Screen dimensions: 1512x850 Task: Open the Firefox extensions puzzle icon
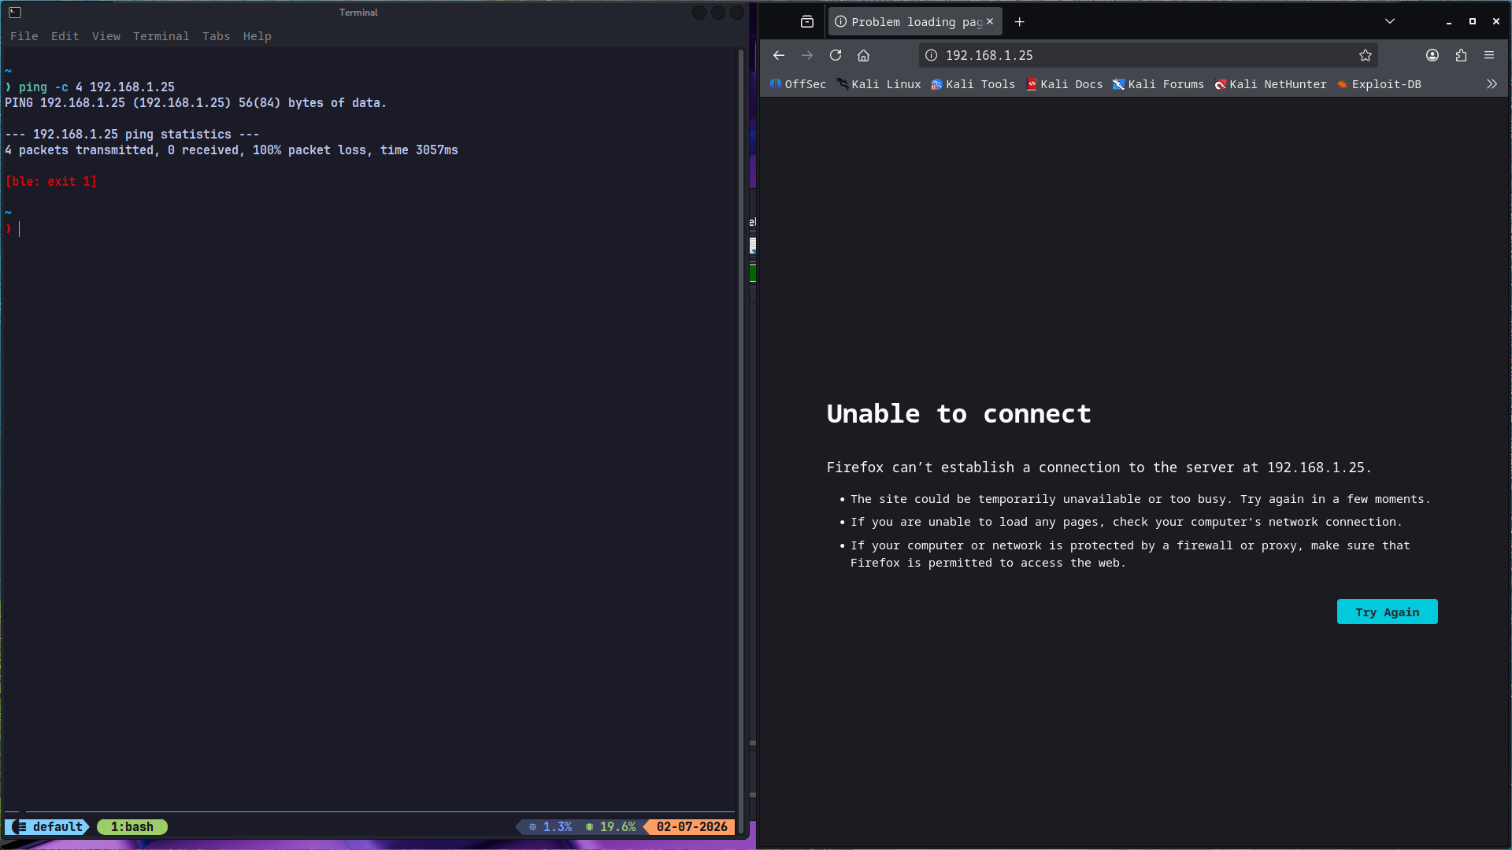[x=1461, y=55]
